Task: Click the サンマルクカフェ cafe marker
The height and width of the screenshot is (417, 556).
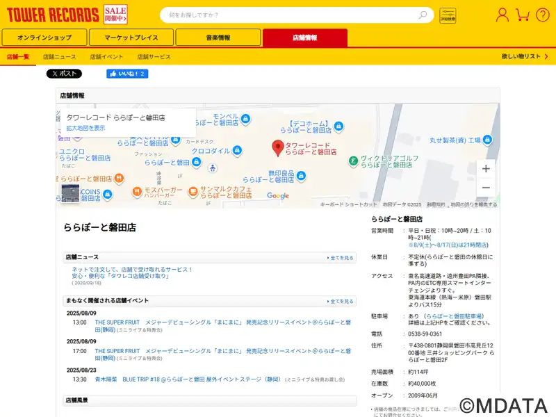Action: point(193,192)
